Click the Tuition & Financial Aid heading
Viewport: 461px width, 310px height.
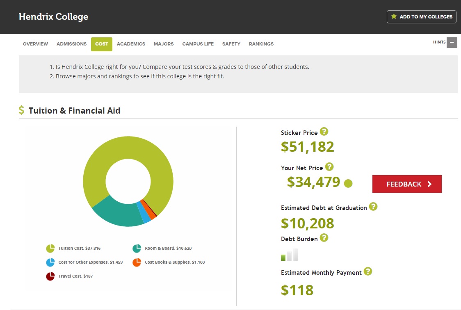74,110
